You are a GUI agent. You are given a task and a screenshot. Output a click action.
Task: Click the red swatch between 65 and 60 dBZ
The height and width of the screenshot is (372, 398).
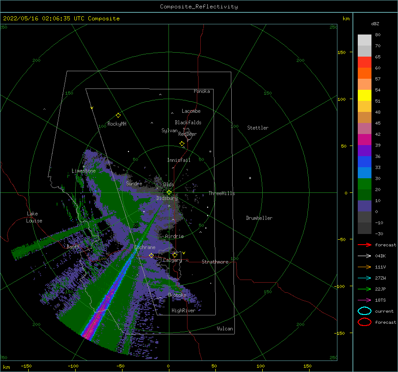pyautogui.click(x=364, y=62)
